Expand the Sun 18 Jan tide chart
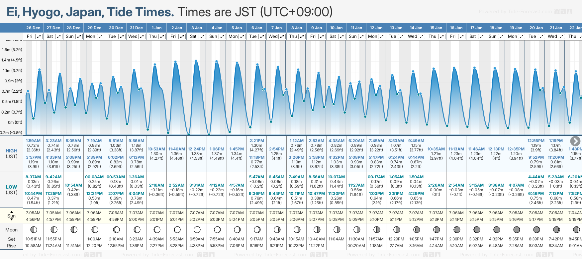Image resolution: width=582 pixels, height=259 pixels. coord(501,37)
